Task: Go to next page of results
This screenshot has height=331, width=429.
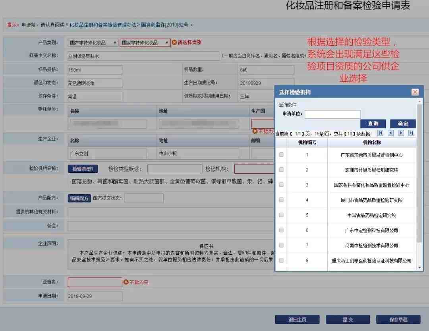Action: [x=401, y=134]
